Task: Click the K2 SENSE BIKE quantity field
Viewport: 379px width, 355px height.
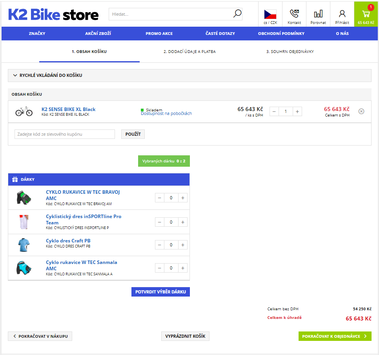Action: [286, 111]
